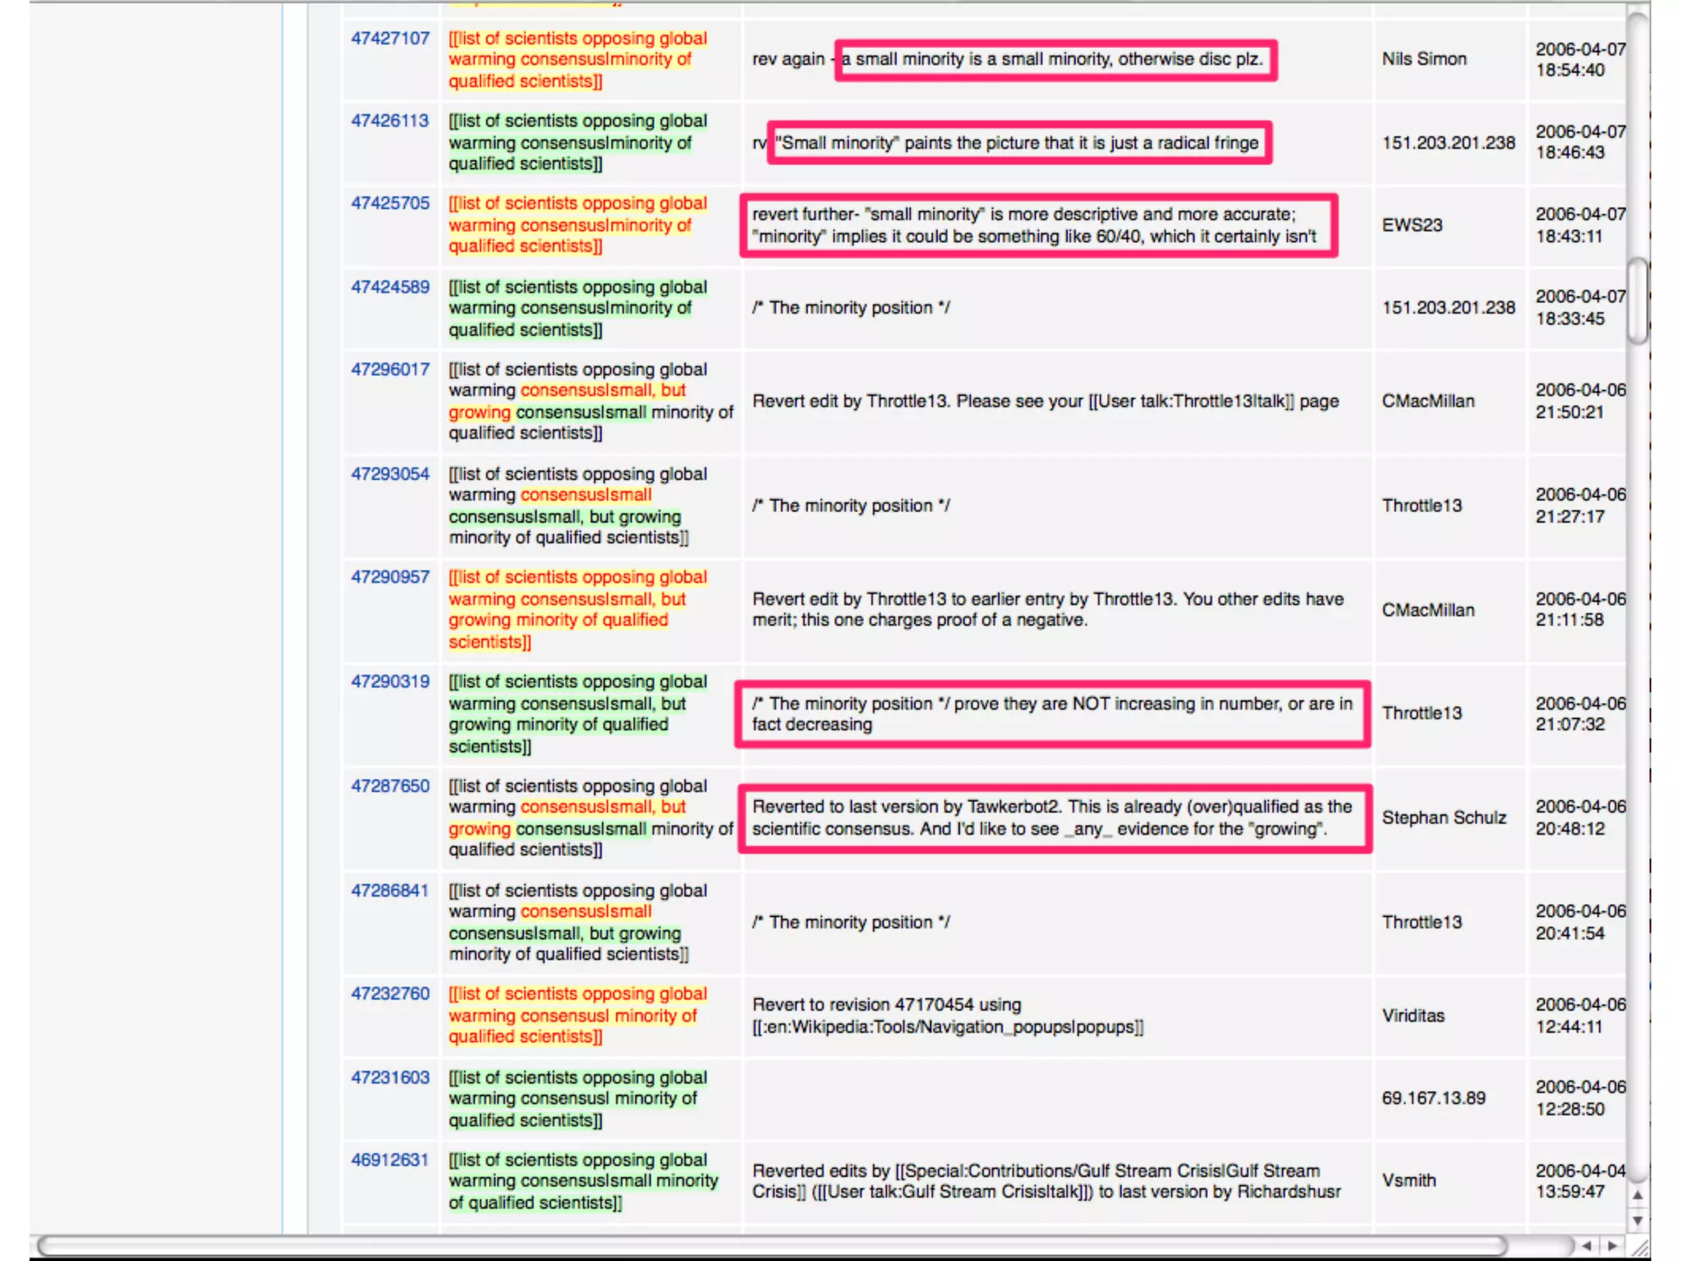Open revision 46912631 link

(x=390, y=1160)
